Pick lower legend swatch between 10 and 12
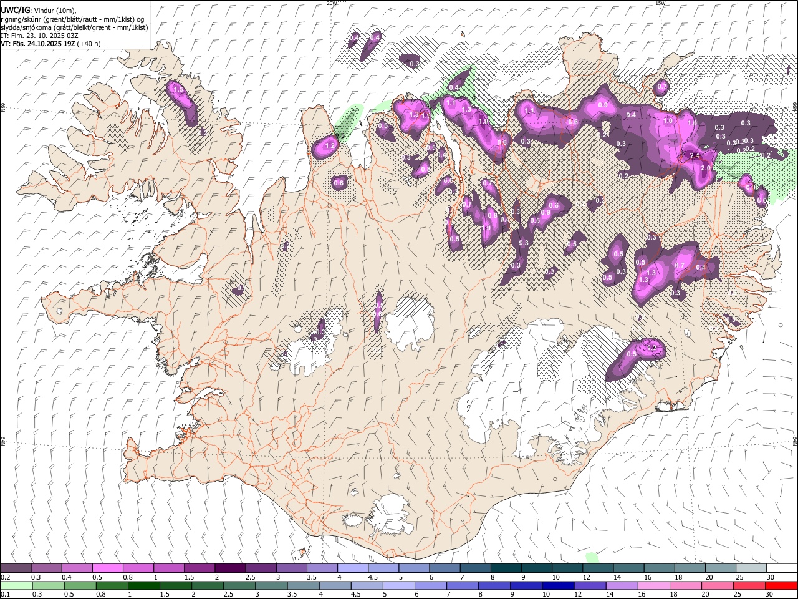 pyautogui.click(x=559, y=585)
